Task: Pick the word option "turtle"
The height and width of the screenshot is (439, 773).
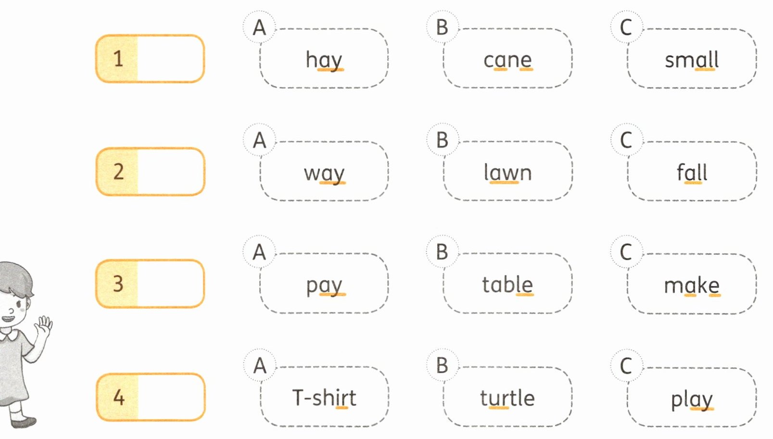Action: pyautogui.click(x=507, y=398)
